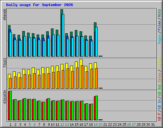Click day label '7' on the x-axis
Image resolution: width=163 pixels, height=128 pixels.
[x=39, y=124]
